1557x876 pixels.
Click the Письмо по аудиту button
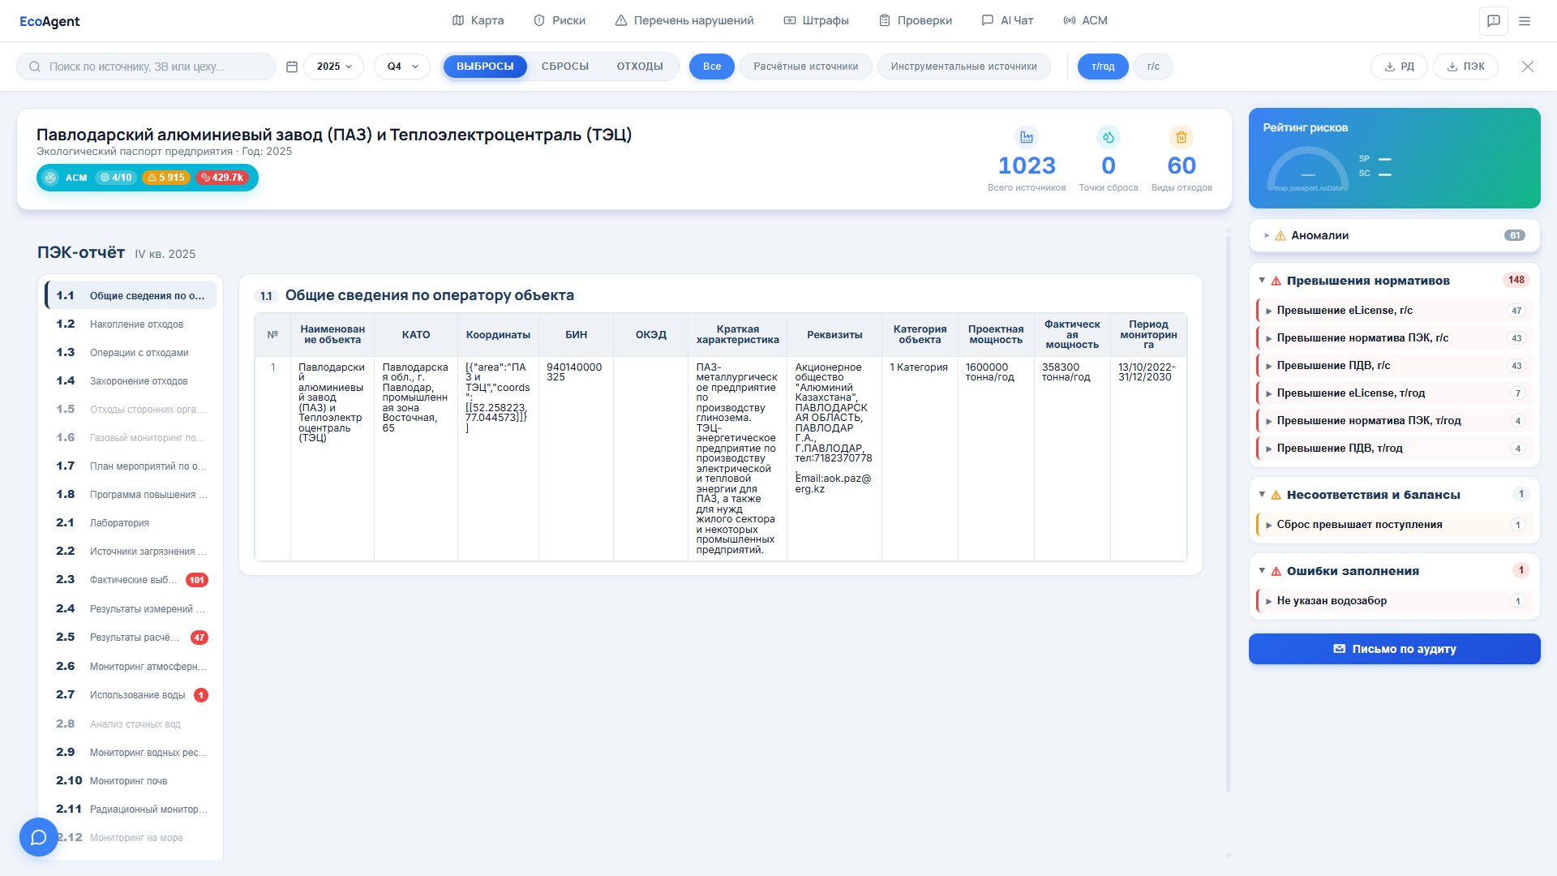(1395, 649)
